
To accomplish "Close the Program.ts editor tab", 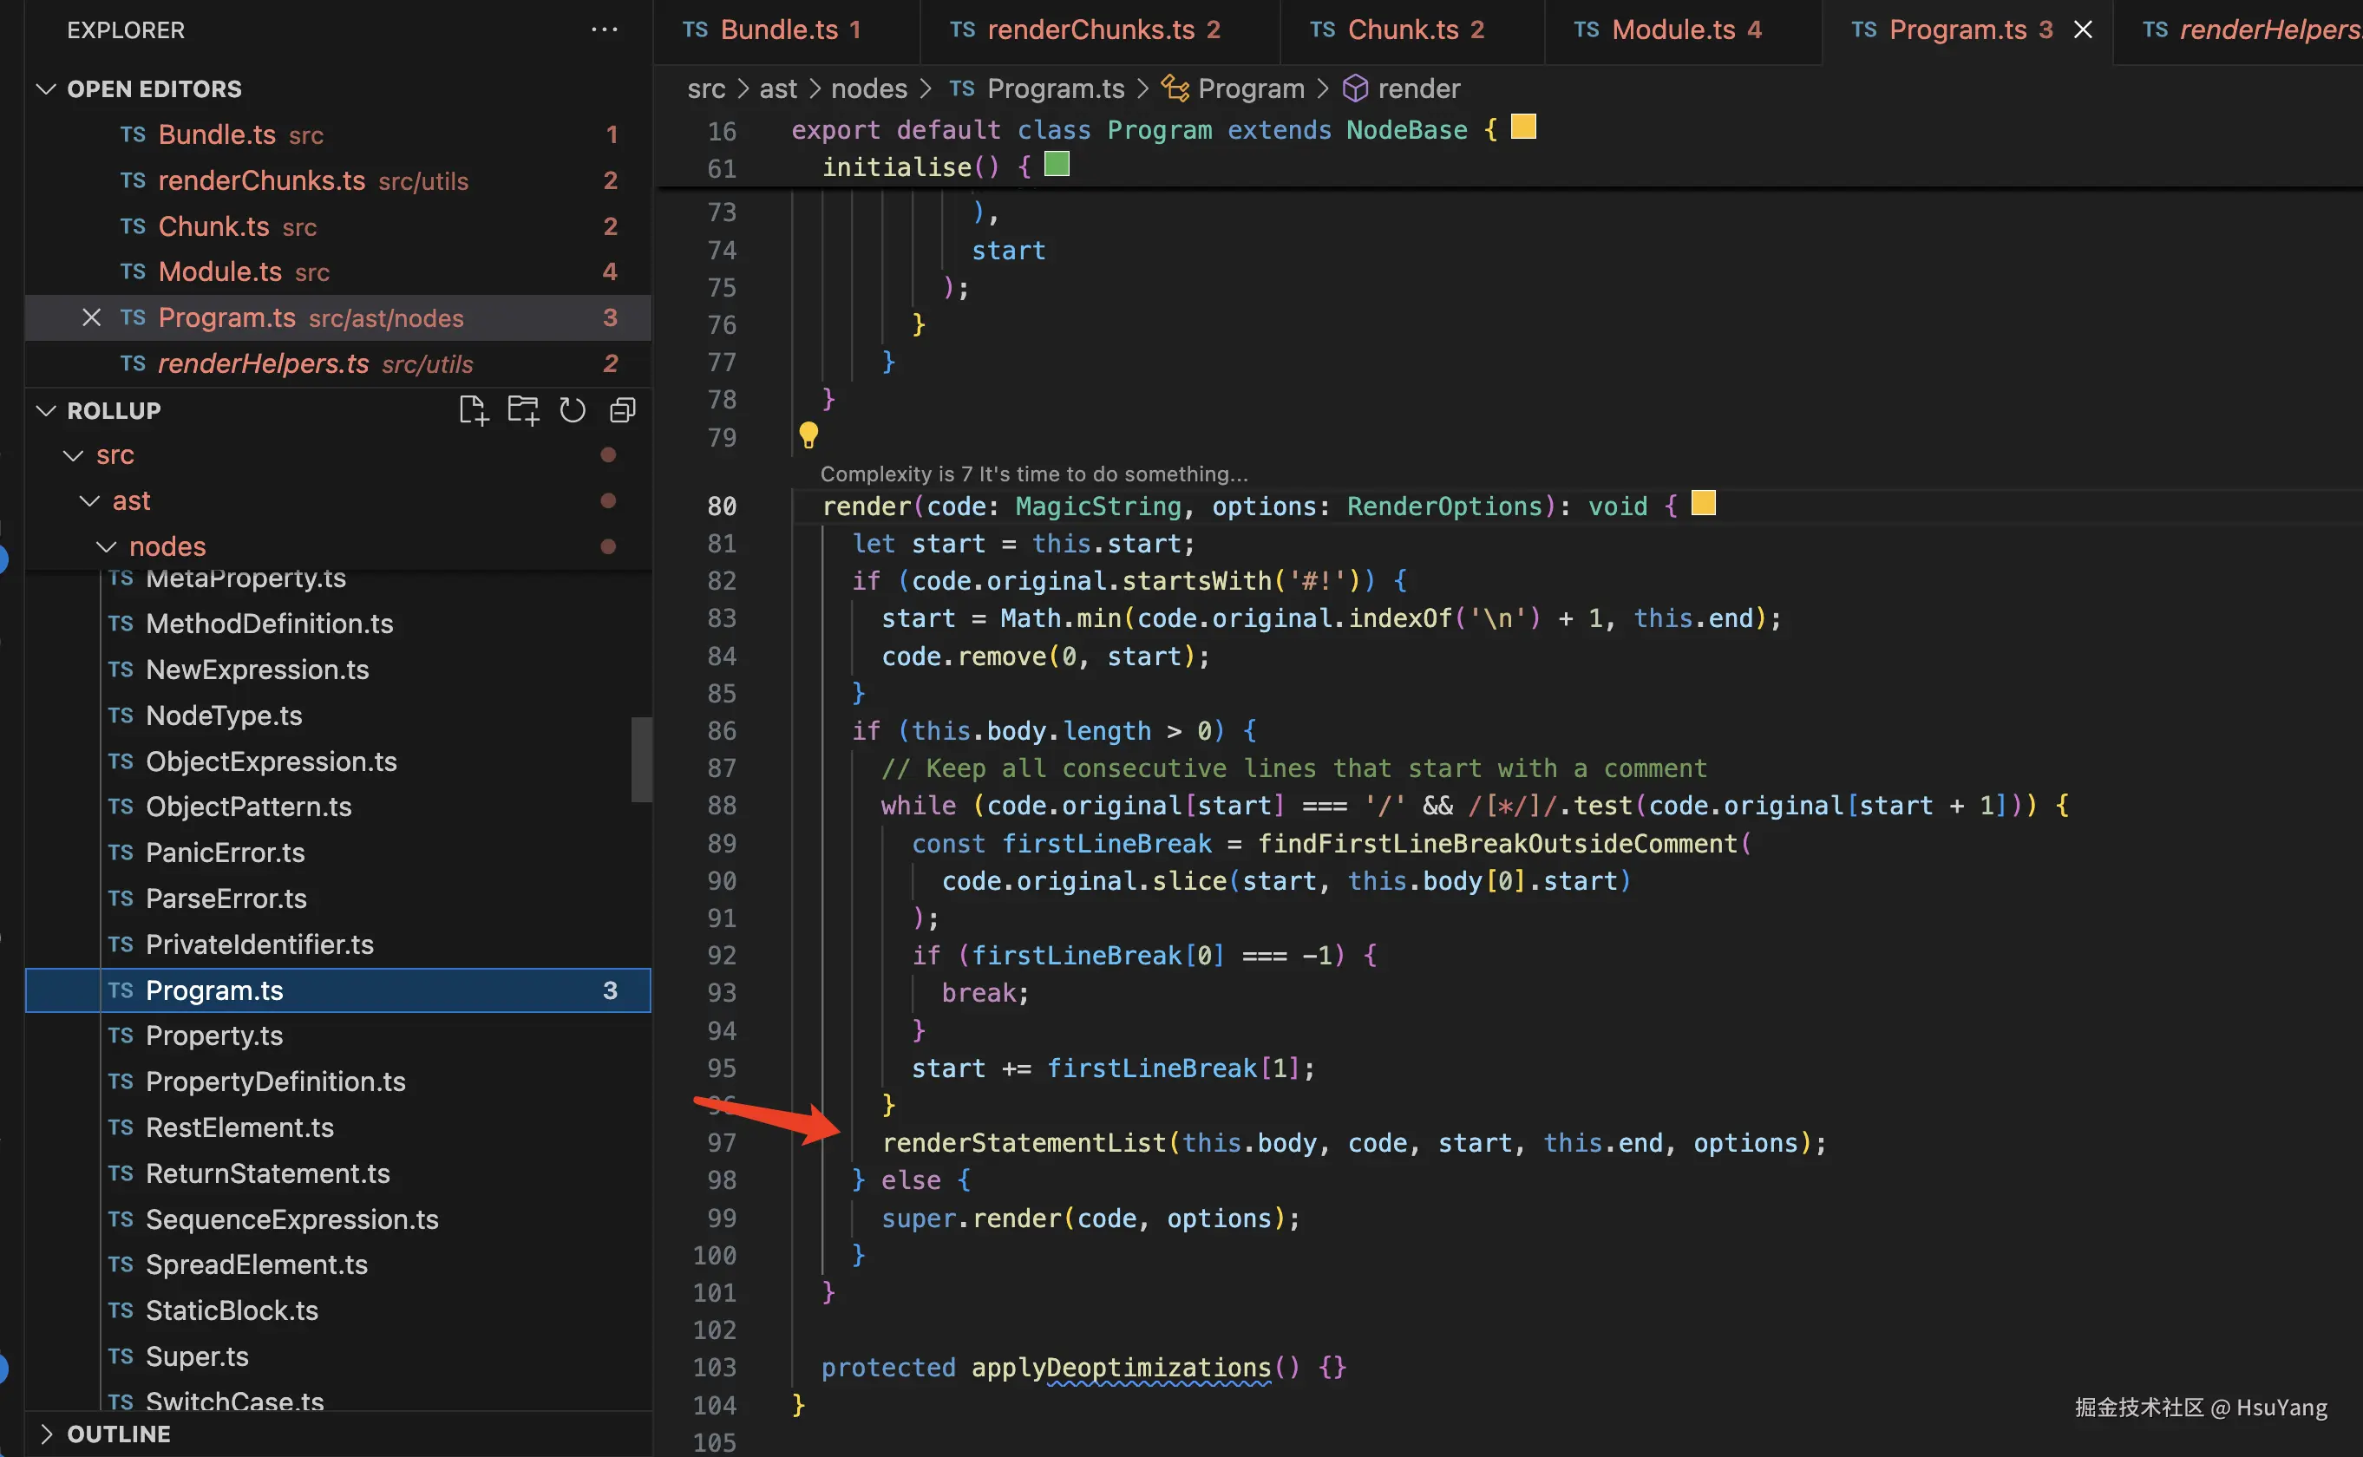I will tap(2083, 29).
